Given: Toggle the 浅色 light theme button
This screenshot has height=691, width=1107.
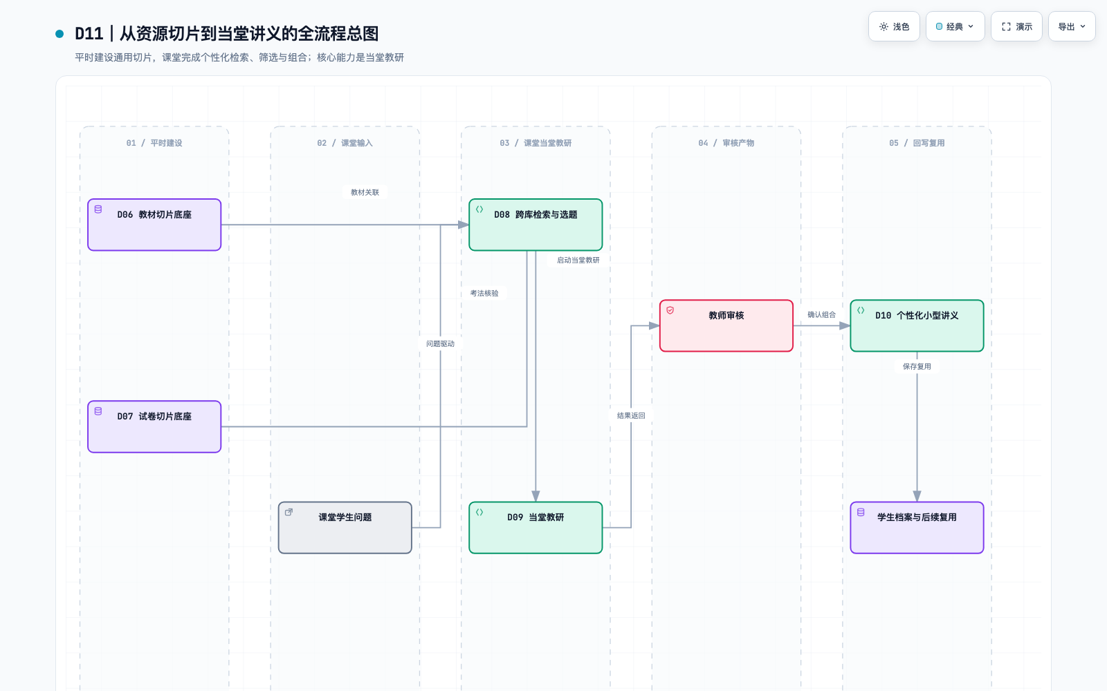Looking at the screenshot, I should click(894, 26).
